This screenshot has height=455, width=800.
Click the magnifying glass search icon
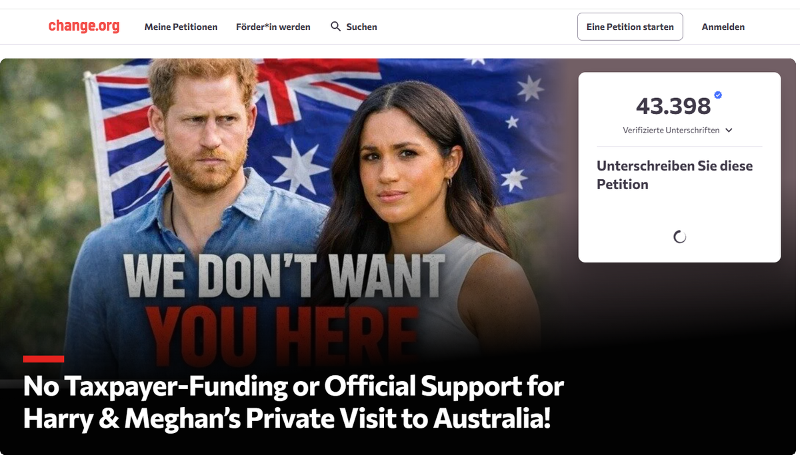coord(336,27)
